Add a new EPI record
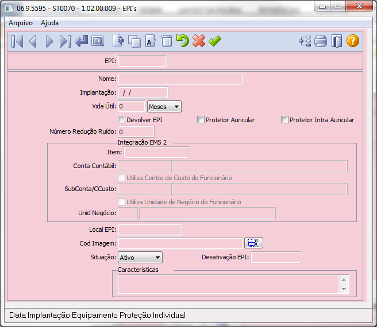The width and height of the screenshot is (377, 327). pyautogui.click(x=118, y=41)
